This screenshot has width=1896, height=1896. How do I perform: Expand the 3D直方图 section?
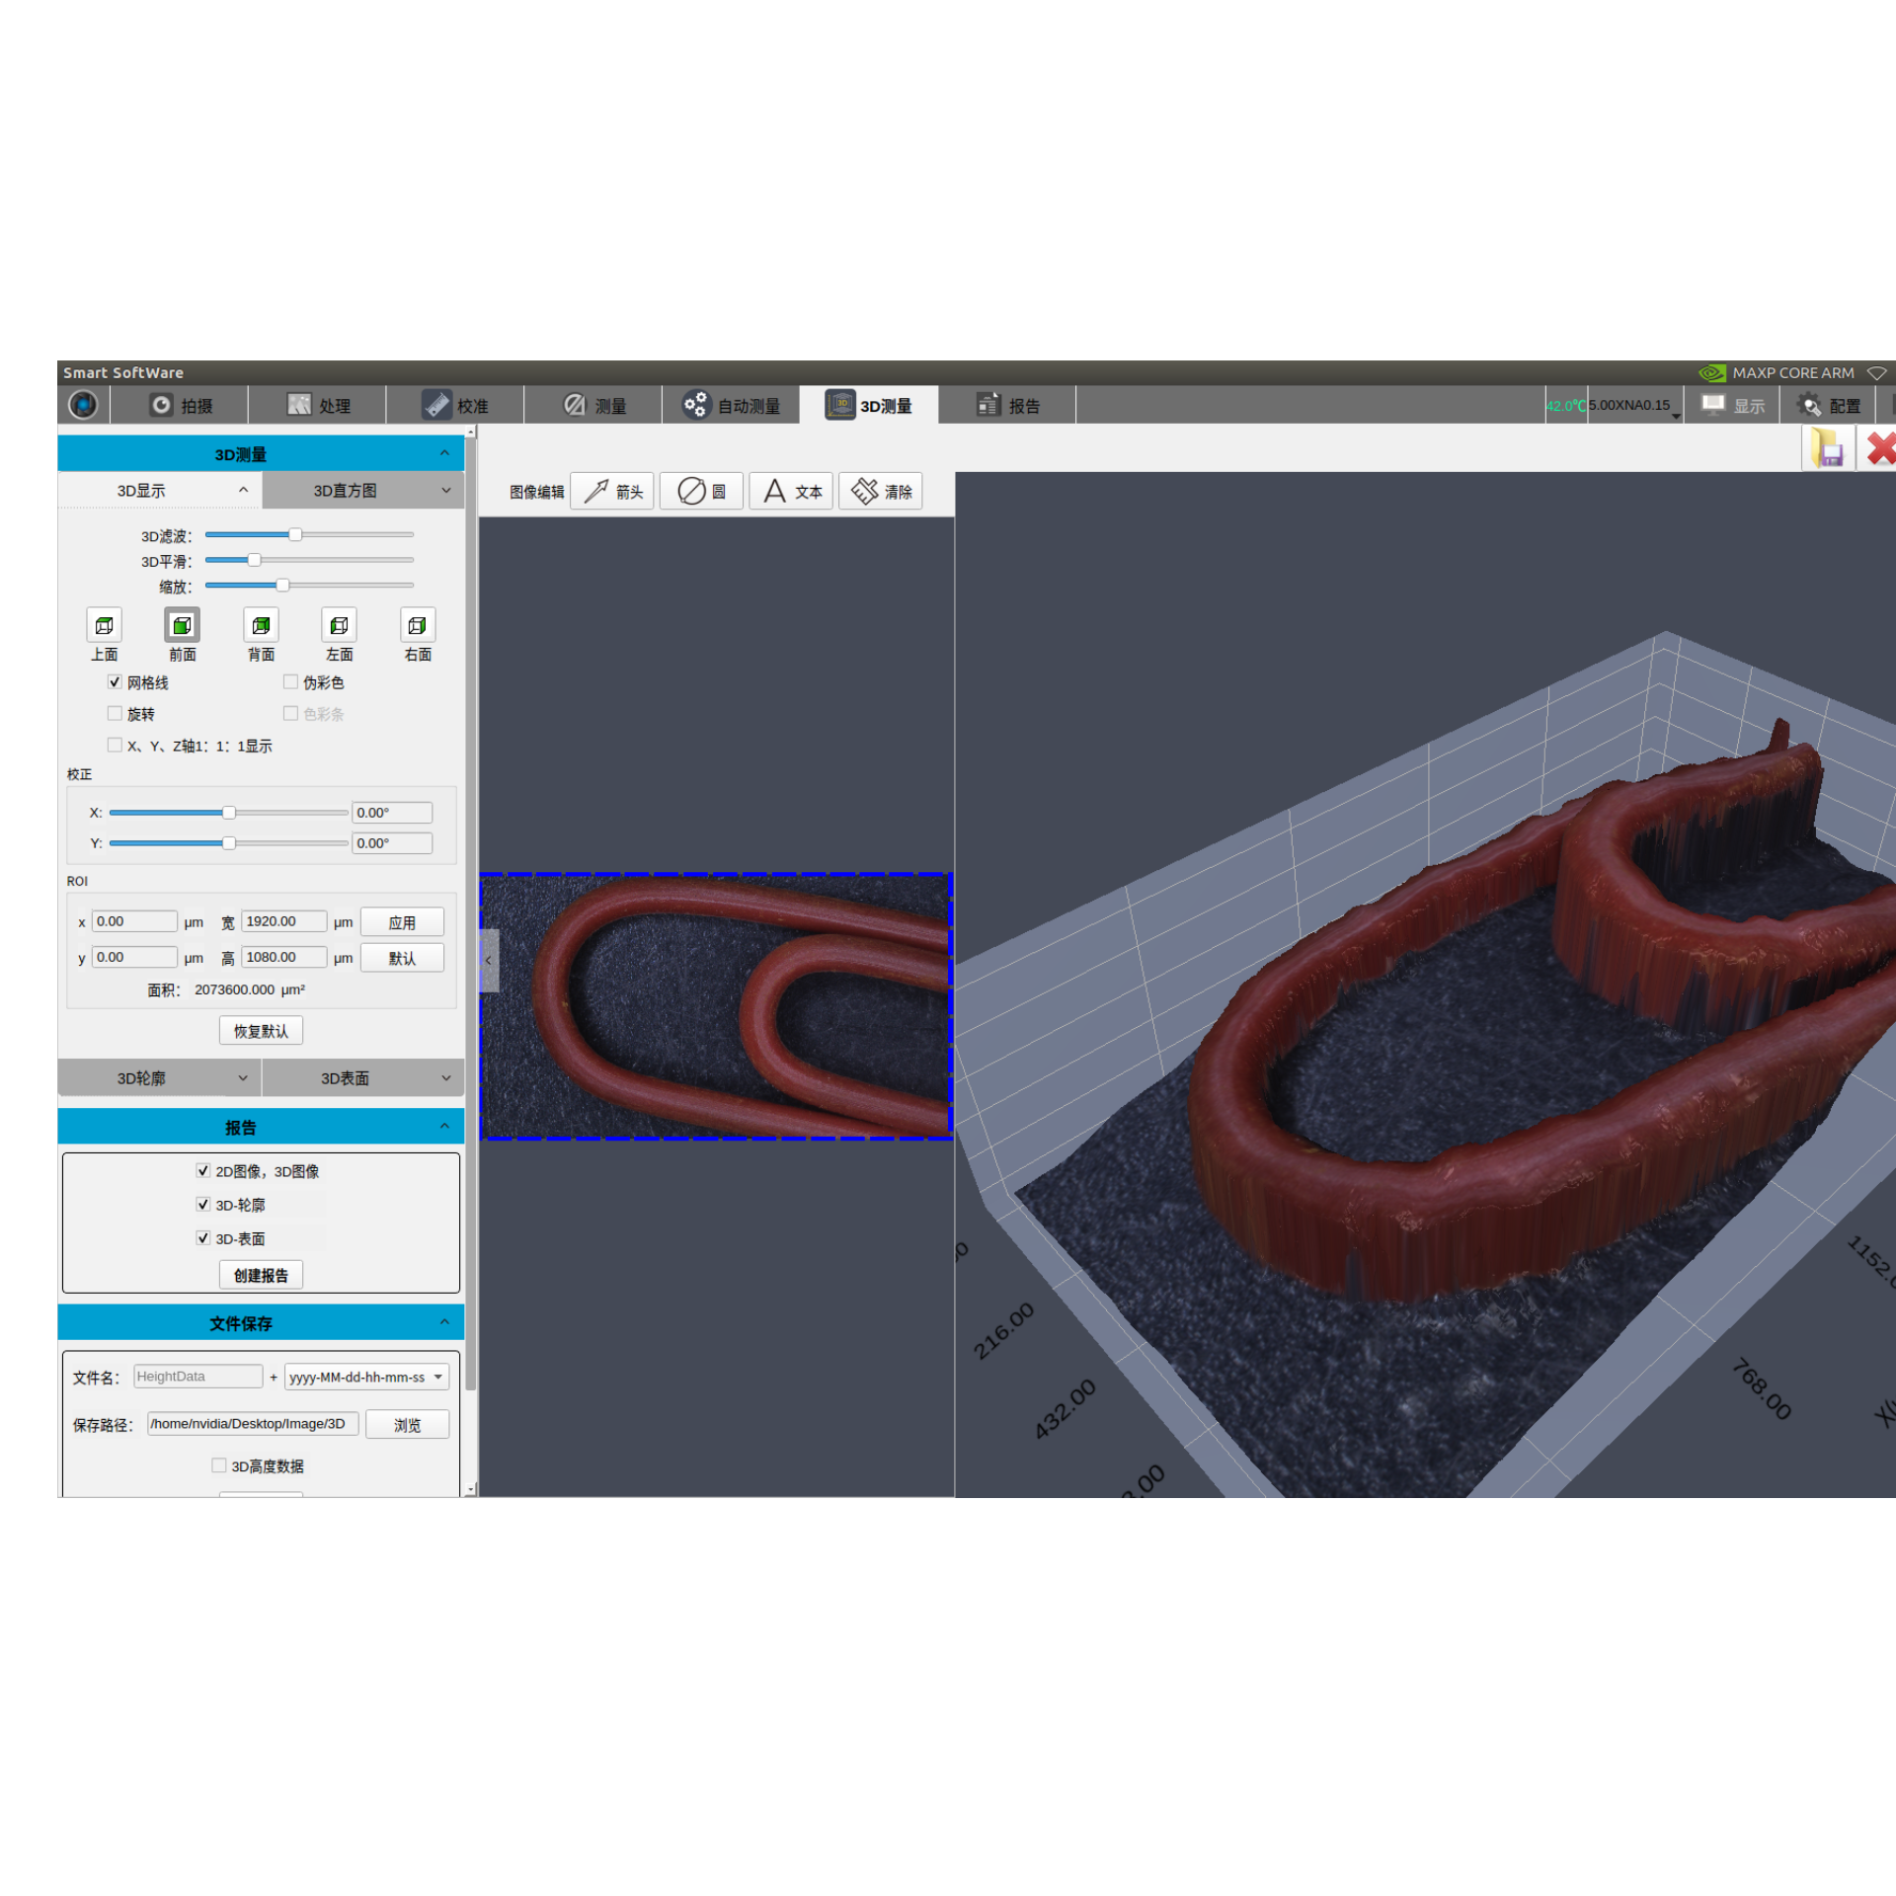click(x=363, y=490)
